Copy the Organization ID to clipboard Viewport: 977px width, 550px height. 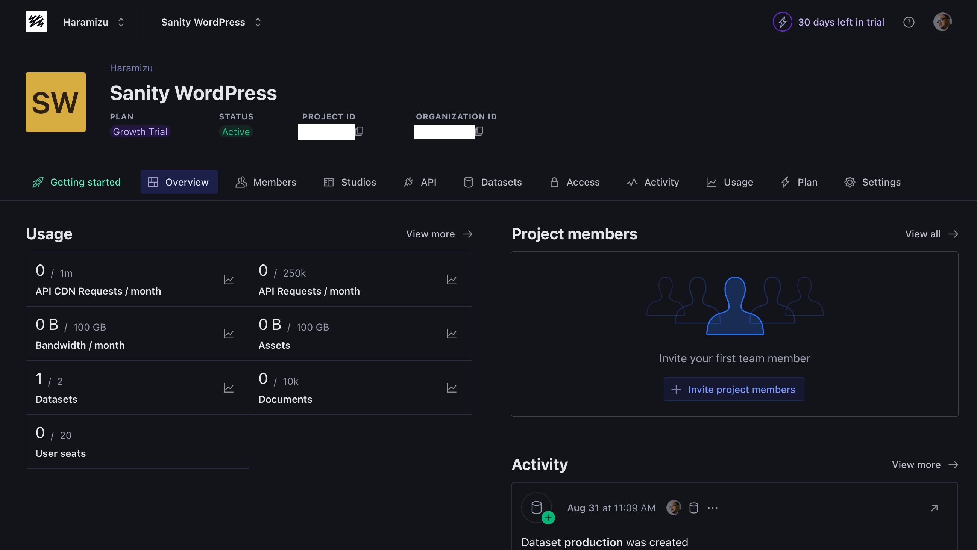[x=479, y=131]
